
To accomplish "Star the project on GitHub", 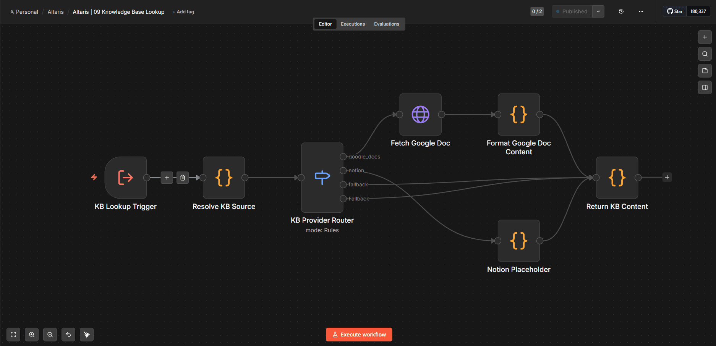I will click(x=674, y=11).
